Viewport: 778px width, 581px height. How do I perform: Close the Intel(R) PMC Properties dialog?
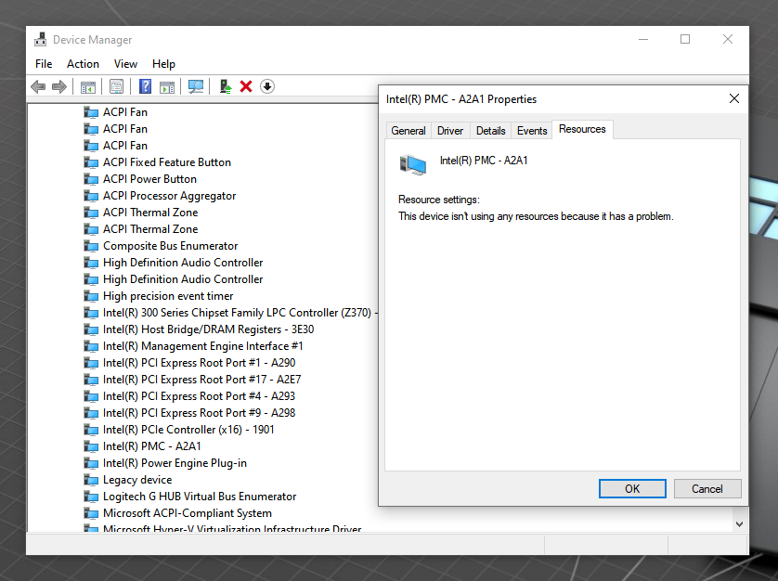(734, 98)
